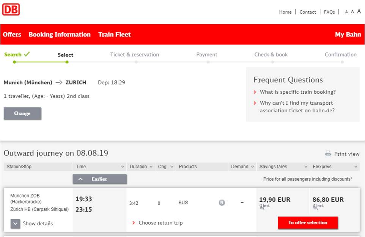This screenshot has height=237, width=365.
Task: Open My Bahn menu
Action: [348, 35]
